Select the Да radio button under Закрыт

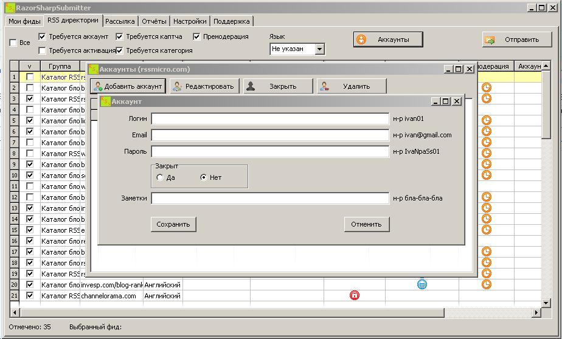pos(160,177)
